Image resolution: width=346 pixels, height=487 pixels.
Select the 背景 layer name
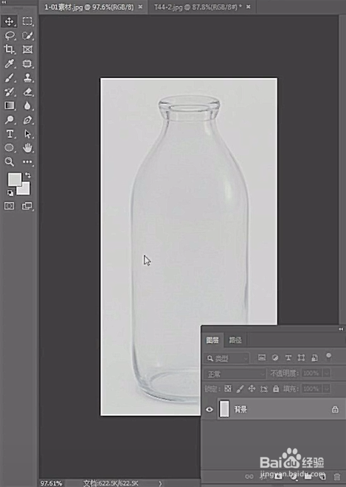click(241, 410)
